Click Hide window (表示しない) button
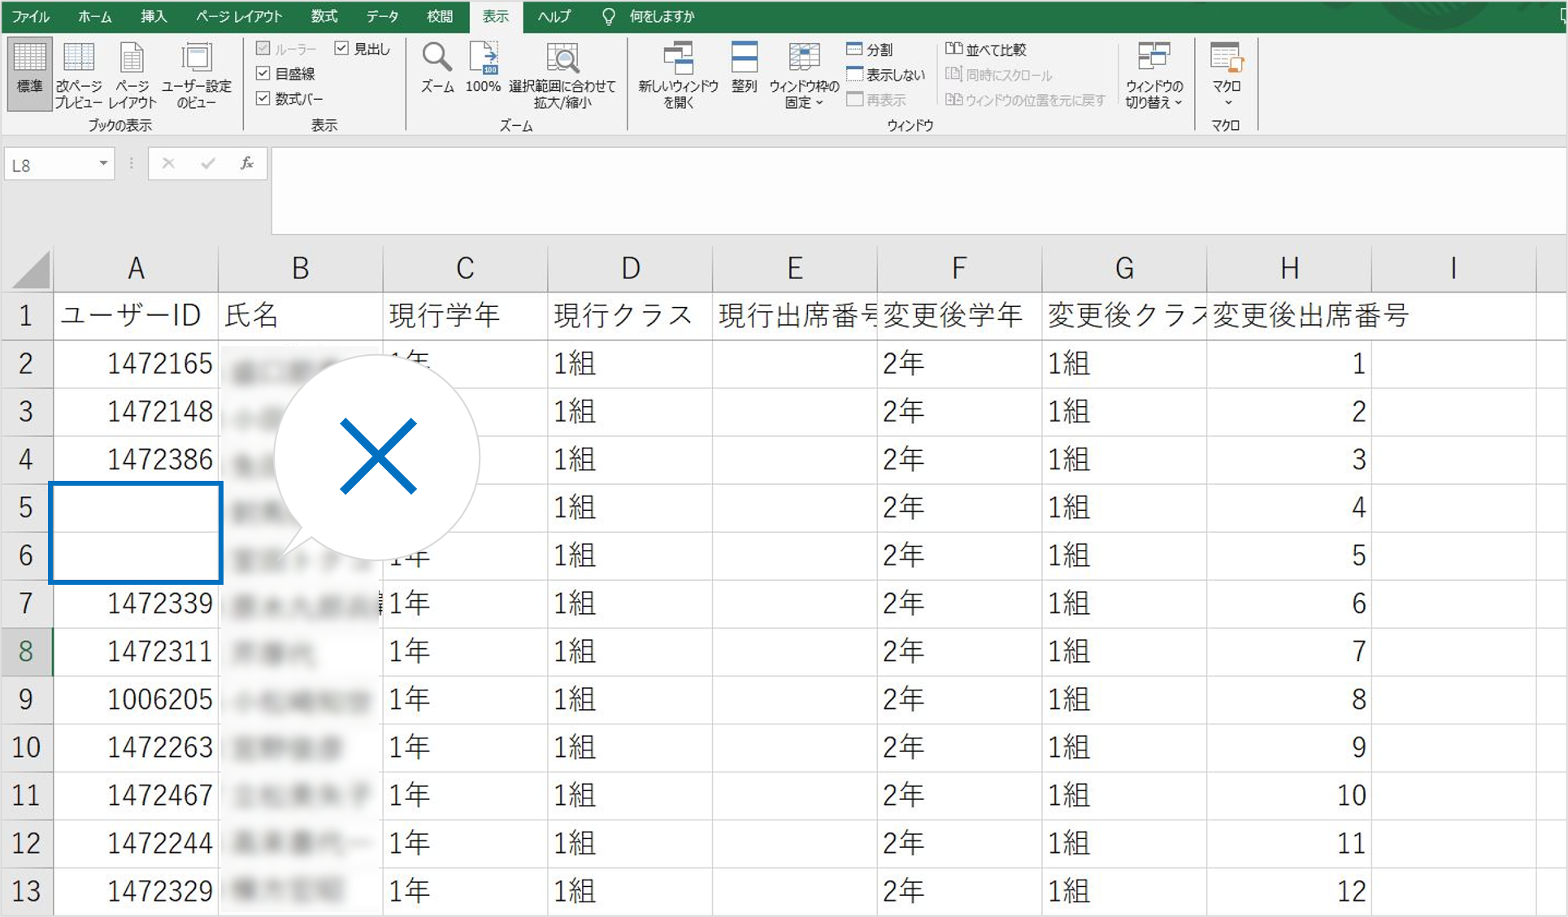This screenshot has height=917, width=1568. point(886,75)
